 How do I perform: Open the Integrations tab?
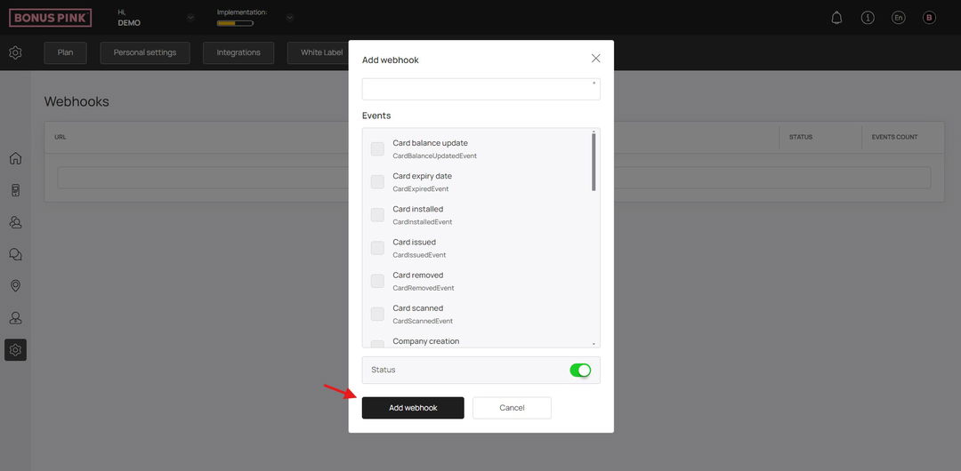[238, 52]
